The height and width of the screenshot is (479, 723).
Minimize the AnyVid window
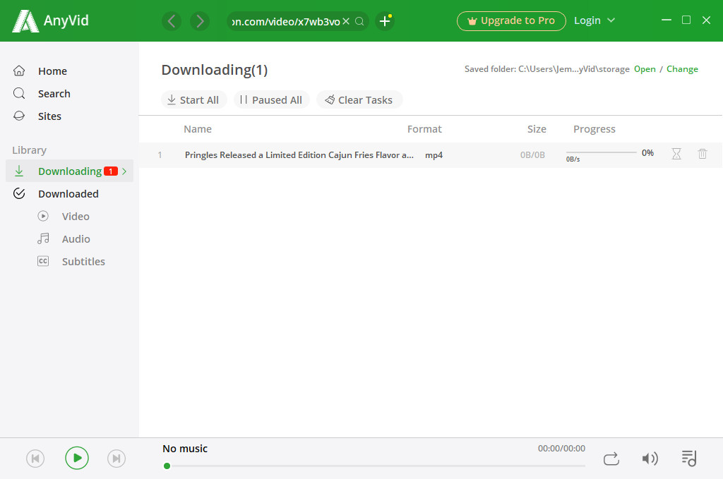click(667, 20)
